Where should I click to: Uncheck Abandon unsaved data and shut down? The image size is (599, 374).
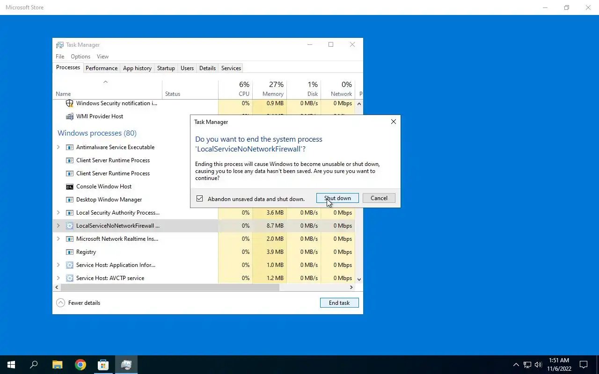[x=200, y=199]
